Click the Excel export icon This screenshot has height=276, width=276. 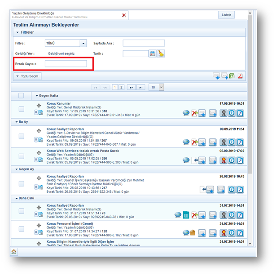232,76
